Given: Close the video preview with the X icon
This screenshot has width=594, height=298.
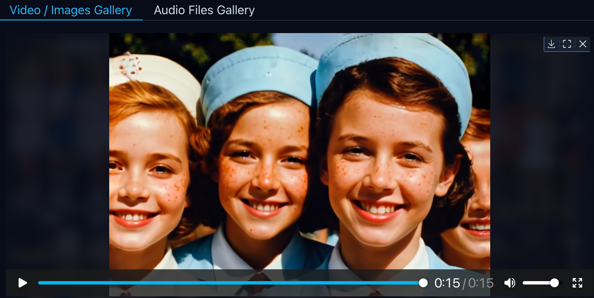Looking at the screenshot, I should tap(583, 44).
